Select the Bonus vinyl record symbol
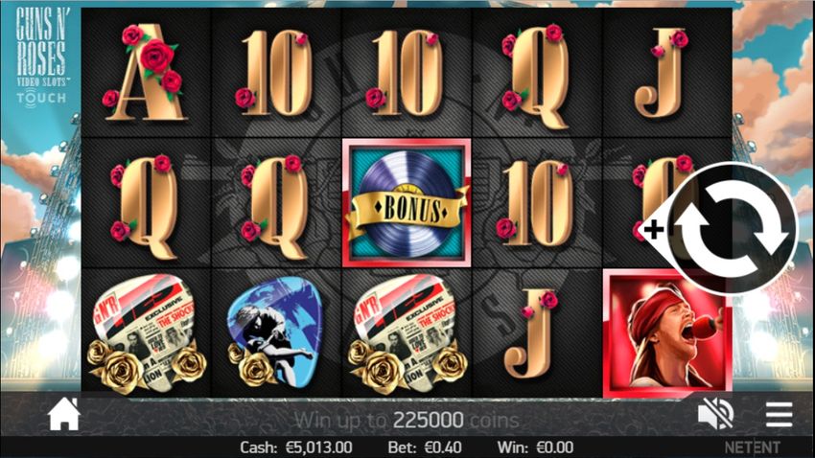Screen dimensions: 815x458 pos(407,203)
